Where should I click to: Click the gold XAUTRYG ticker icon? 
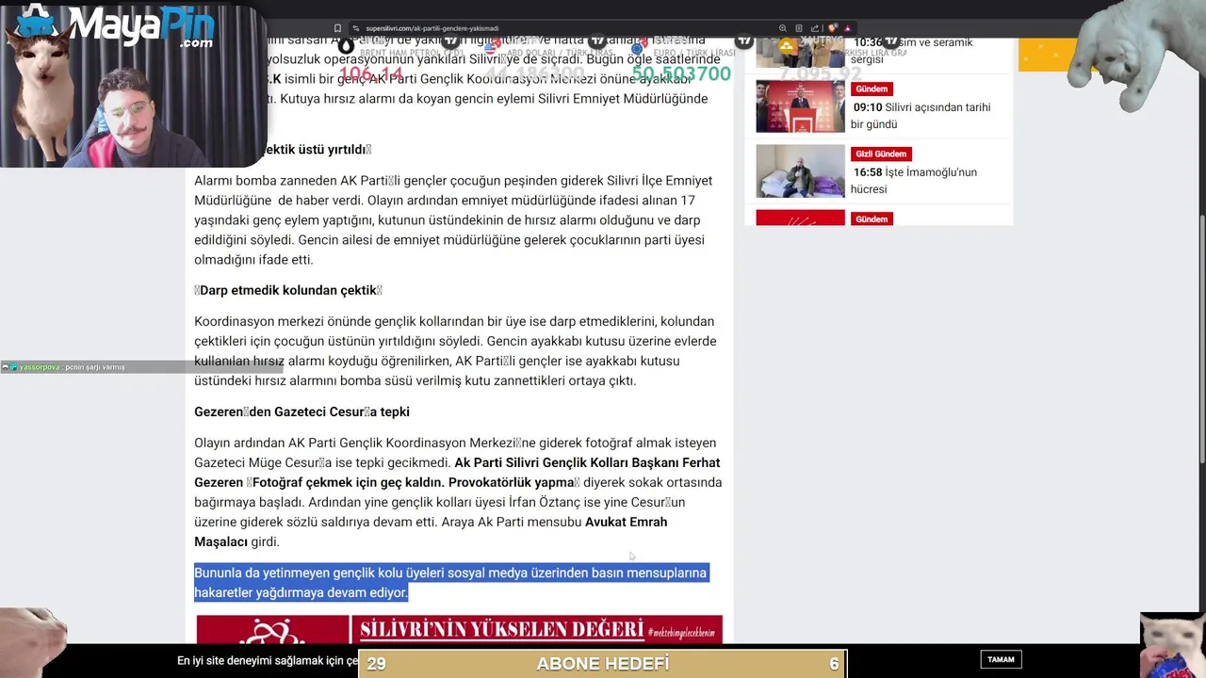point(788,44)
